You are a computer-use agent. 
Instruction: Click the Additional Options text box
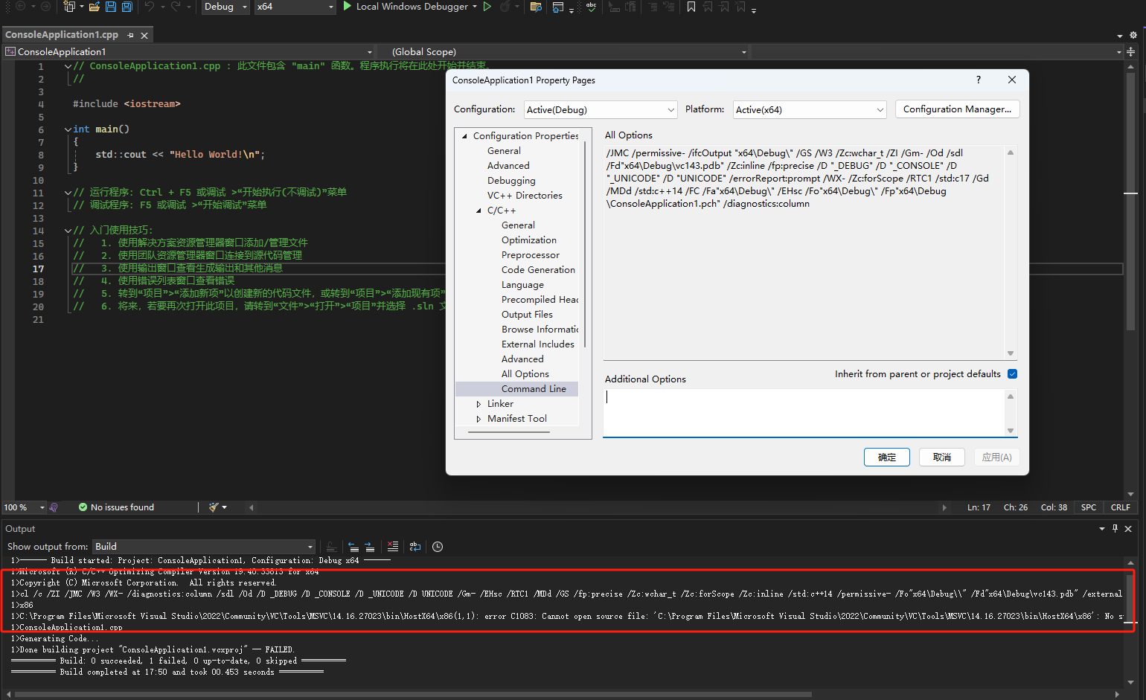pyautogui.click(x=804, y=412)
